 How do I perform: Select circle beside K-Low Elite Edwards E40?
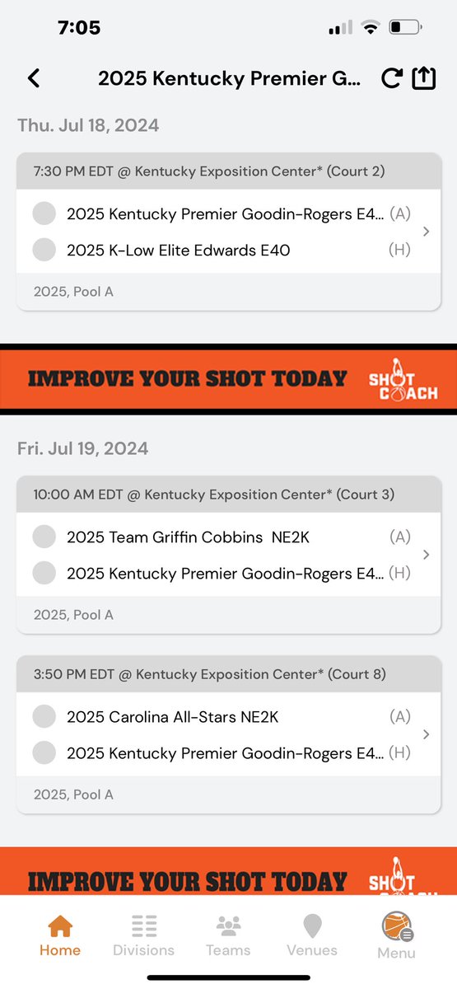(44, 250)
